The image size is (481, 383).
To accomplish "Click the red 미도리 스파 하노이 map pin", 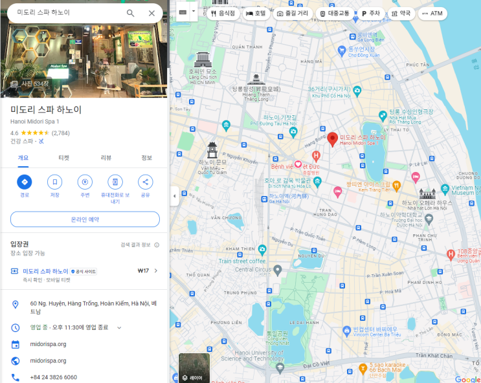I will pos(332,140).
